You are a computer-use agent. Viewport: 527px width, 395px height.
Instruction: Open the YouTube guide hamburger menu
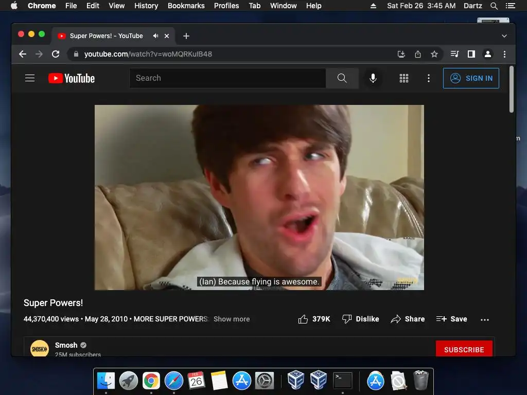click(30, 78)
